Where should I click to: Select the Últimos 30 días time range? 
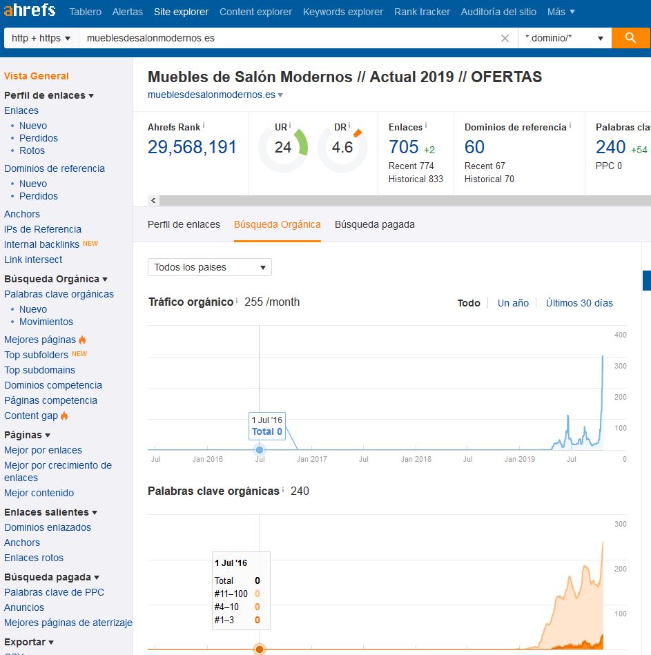[580, 303]
